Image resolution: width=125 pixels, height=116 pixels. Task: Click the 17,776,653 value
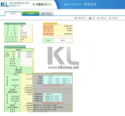[28, 90]
